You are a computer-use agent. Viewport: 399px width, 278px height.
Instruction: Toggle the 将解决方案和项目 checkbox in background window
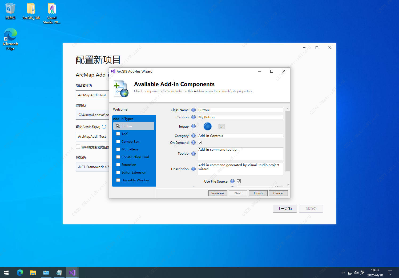click(x=78, y=147)
